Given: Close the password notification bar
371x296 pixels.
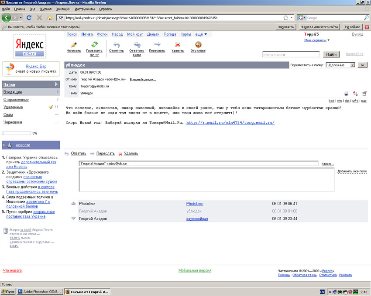Looking at the screenshot, I should point(367,27).
